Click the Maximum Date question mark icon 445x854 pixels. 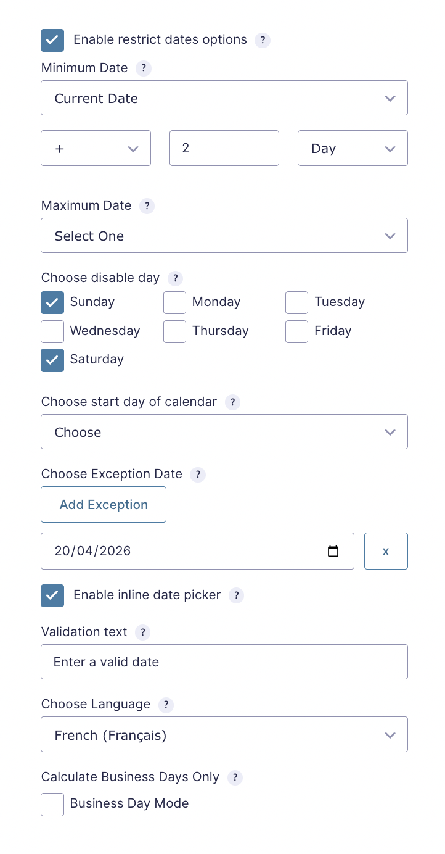147,206
